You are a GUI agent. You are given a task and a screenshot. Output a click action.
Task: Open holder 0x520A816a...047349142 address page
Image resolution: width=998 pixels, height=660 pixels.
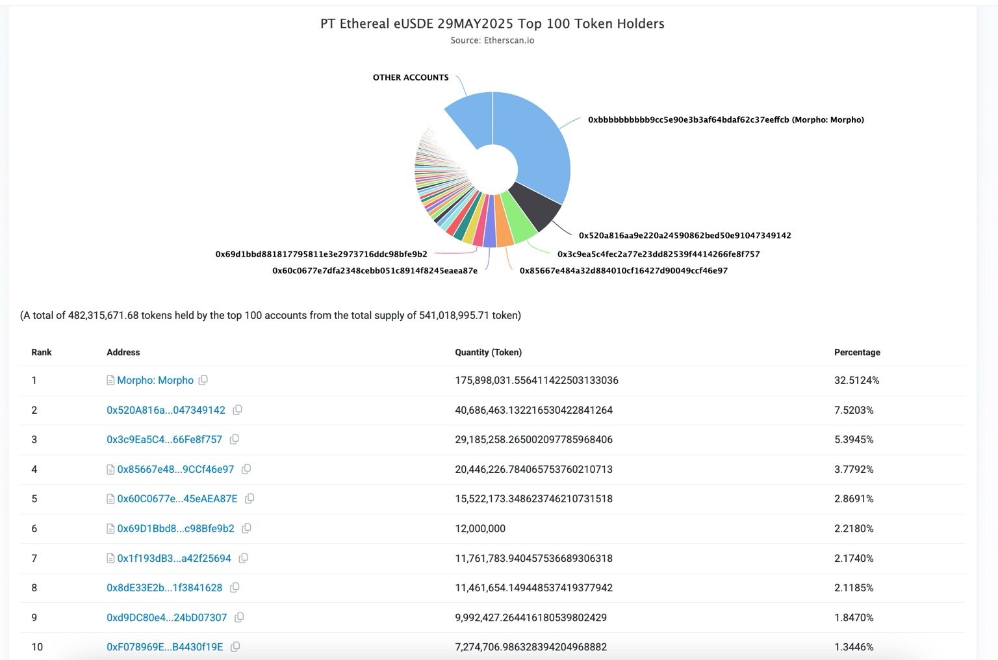[x=166, y=411]
